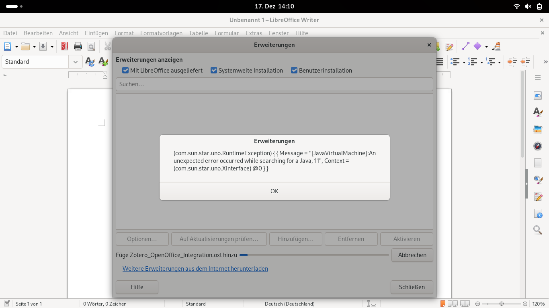Screen dimensions: 549x308
Task: Open the Style Inspector sidebar icon
Action: click(x=538, y=180)
